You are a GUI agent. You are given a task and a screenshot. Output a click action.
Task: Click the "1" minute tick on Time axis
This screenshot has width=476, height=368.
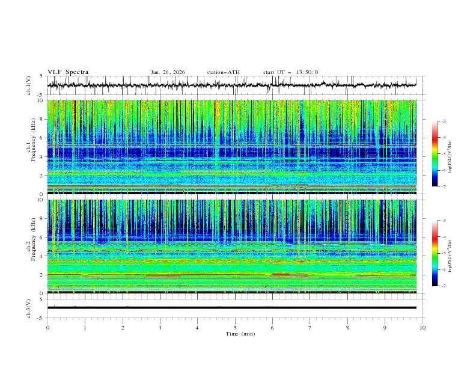point(85,328)
